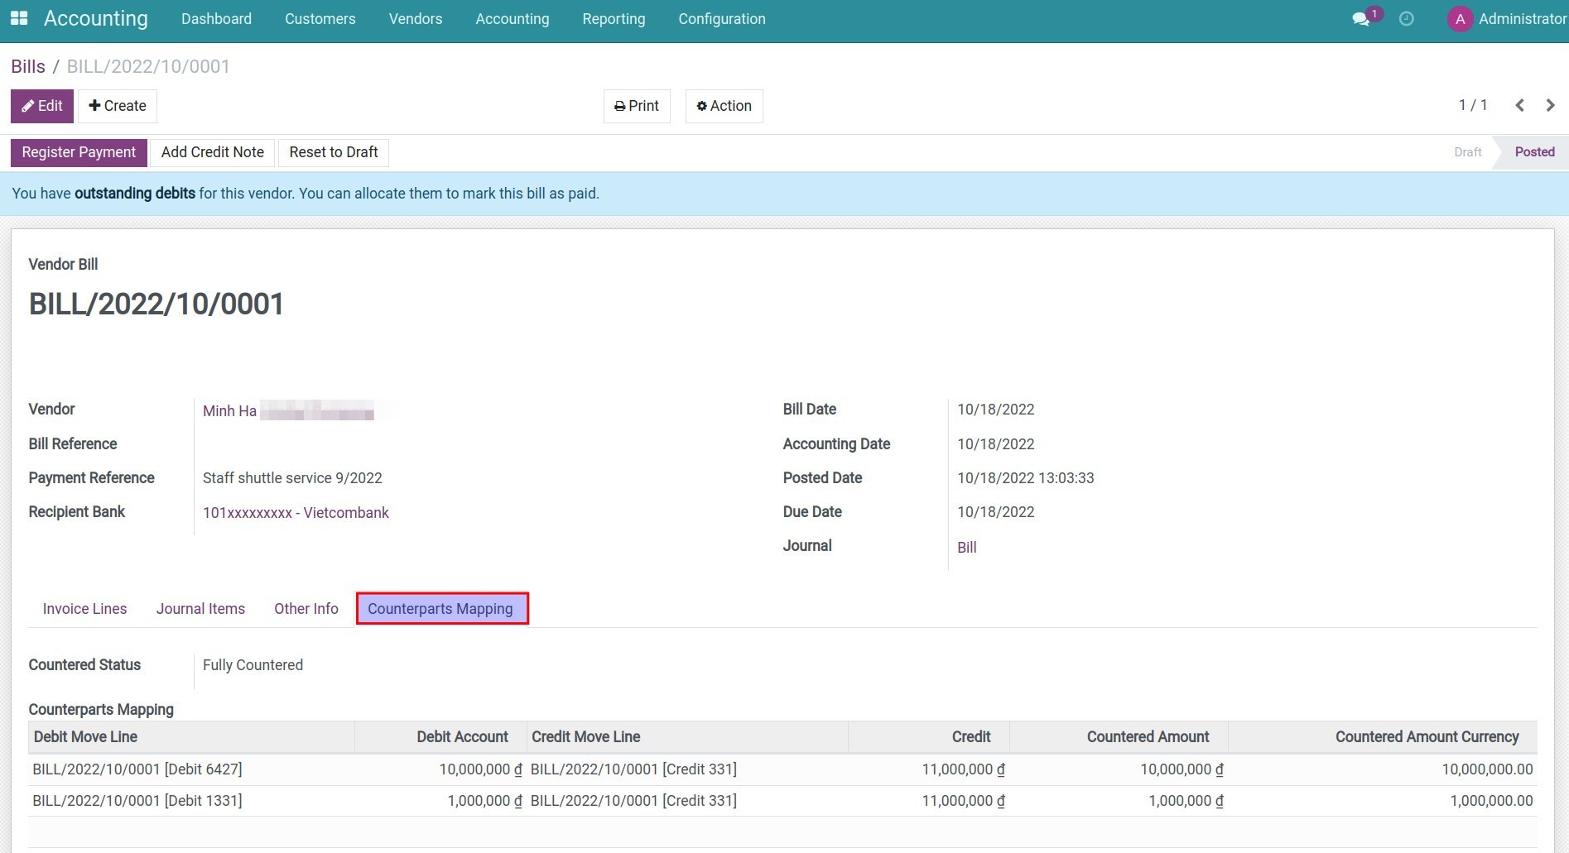
Task: Go to next record with the right chevron
Action: tap(1550, 105)
